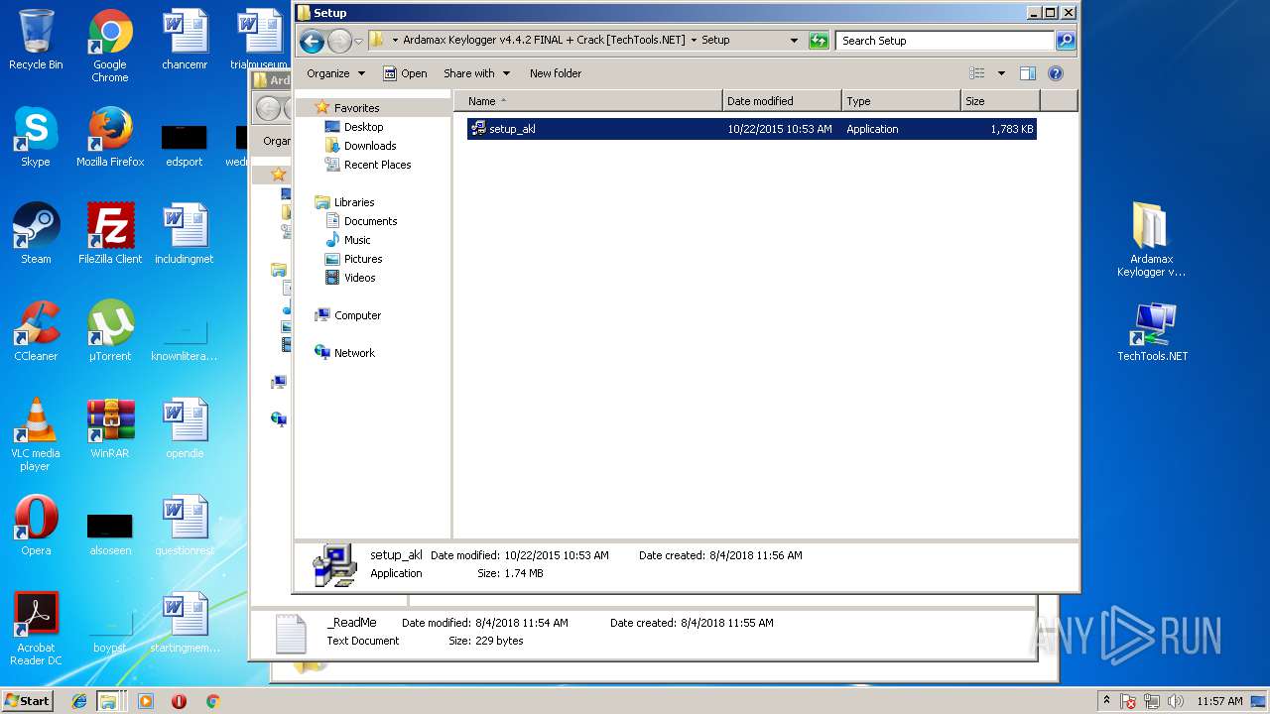Open TechTools.NET desktop shortcut
1270x714 pixels.
[1152, 331]
